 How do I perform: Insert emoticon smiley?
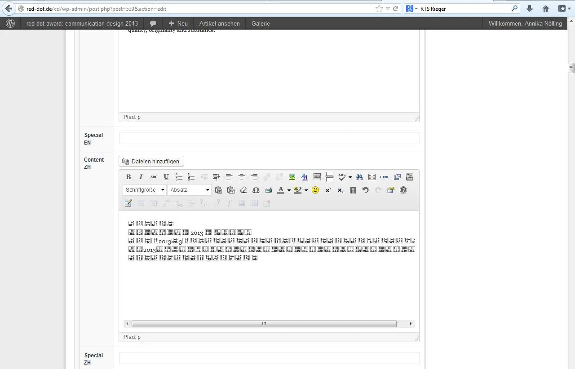(315, 190)
